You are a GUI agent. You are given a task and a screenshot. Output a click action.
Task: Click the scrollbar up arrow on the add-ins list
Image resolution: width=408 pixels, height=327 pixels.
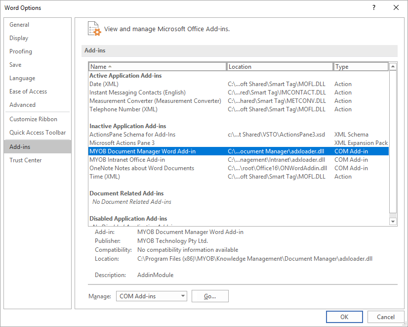pos(393,66)
